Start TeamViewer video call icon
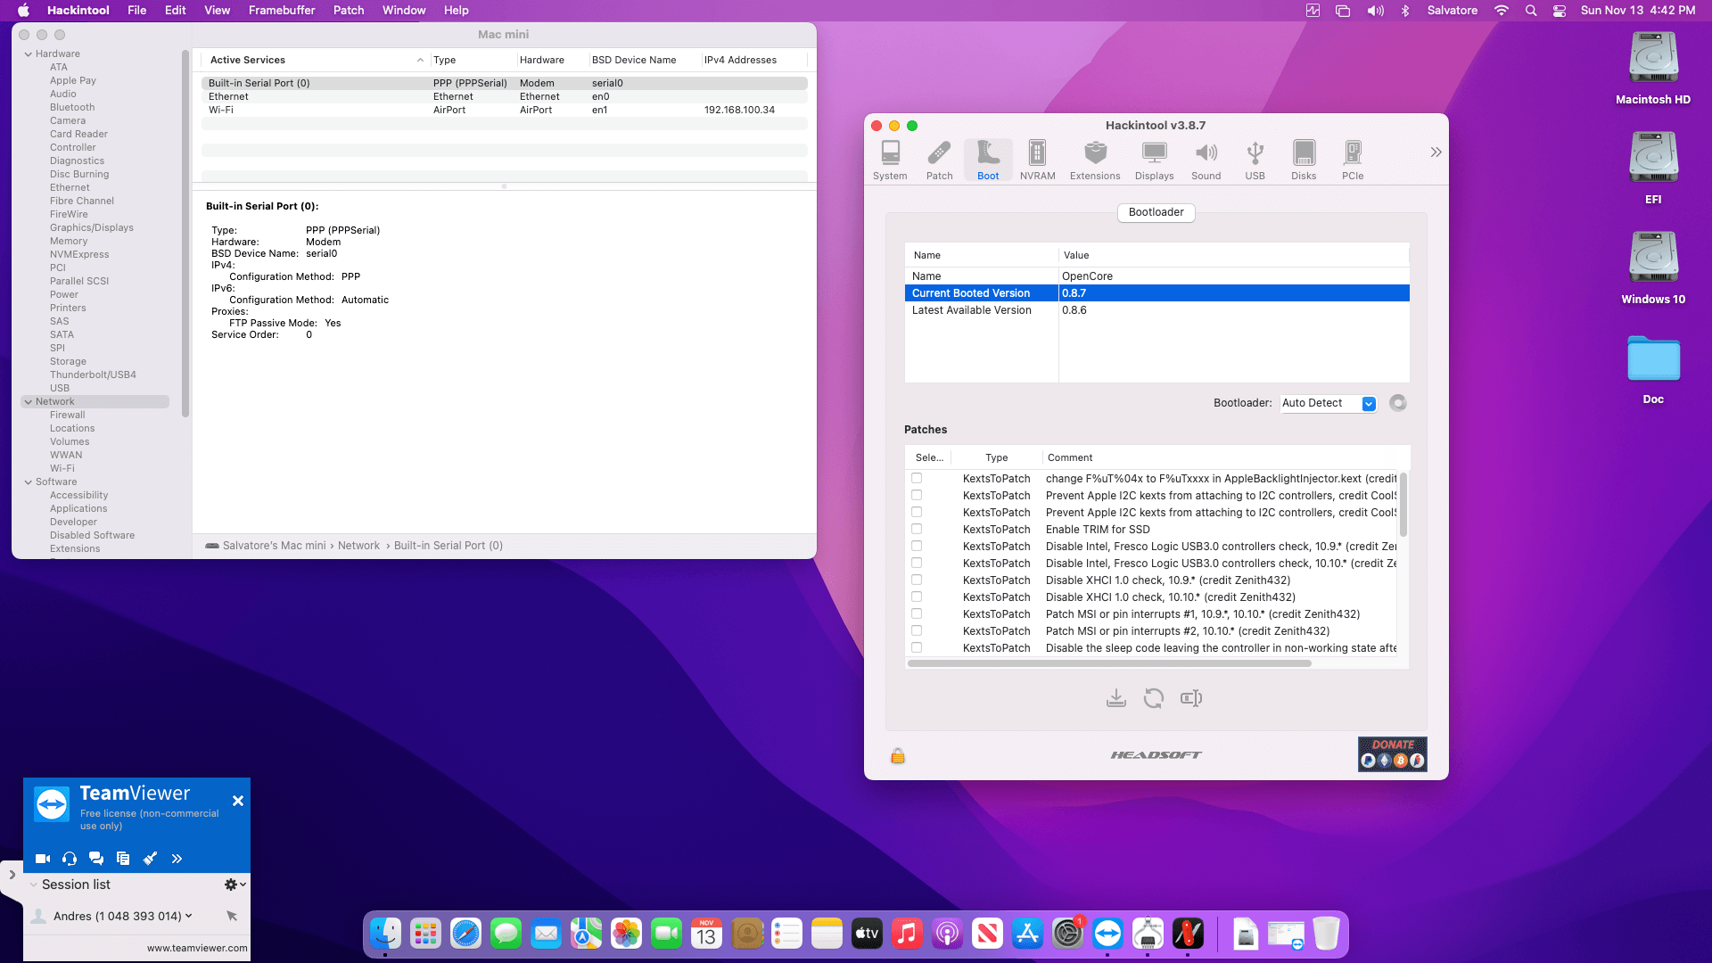Screen dimensions: 1712x963 tap(43, 859)
